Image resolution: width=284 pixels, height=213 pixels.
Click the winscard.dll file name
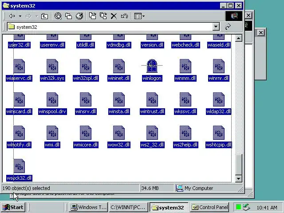(19, 111)
